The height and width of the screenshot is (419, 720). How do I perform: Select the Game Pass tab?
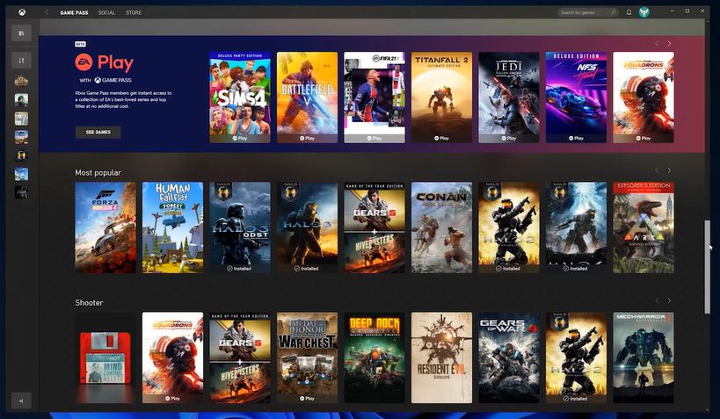(74, 12)
